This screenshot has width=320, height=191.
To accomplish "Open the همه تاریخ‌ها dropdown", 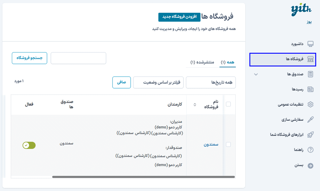I will tap(211, 83).
